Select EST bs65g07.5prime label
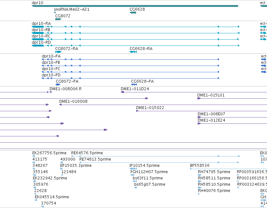 click(x=150, y=184)
